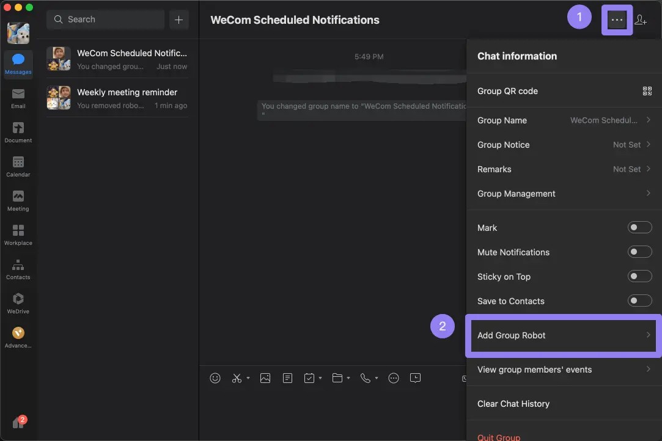
Task: Click the add member icon
Action: pyautogui.click(x=641, y=20)
